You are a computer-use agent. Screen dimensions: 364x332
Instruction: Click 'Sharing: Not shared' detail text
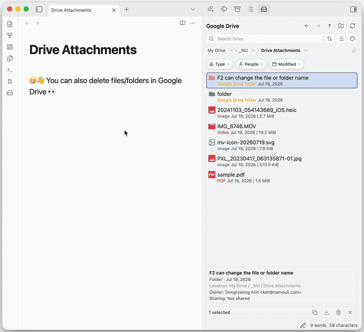229,299
